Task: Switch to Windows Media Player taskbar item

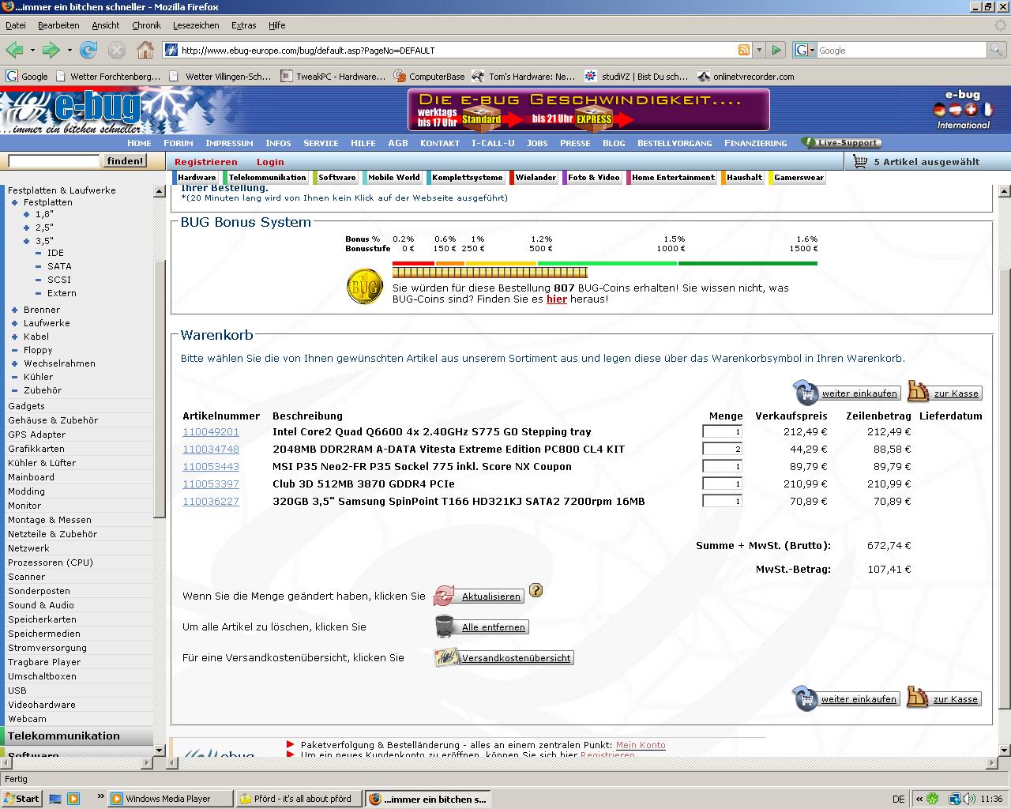Action: click(170, 799)
